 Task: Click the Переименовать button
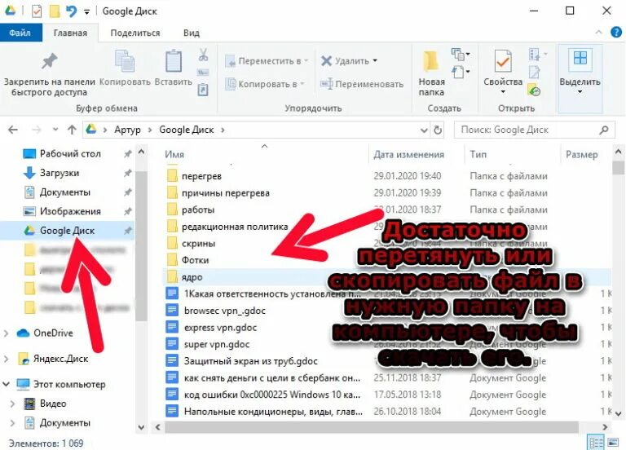[362, 84]
